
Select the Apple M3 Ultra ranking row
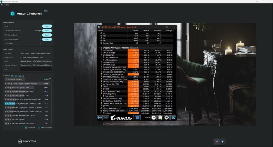27,88
